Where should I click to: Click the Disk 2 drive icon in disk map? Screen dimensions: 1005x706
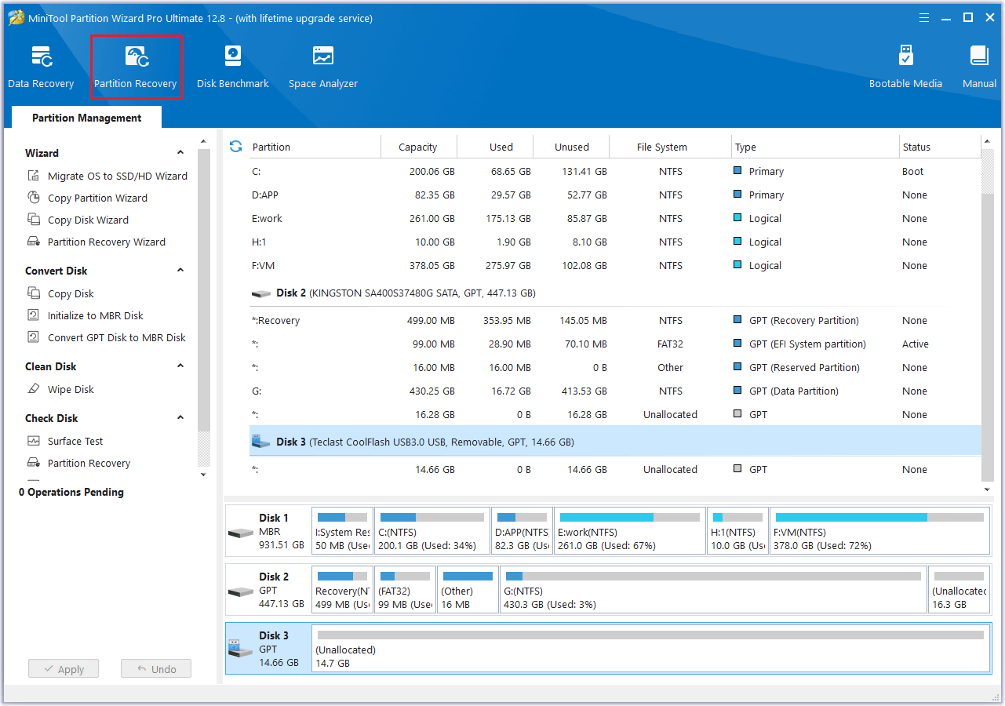241,591
